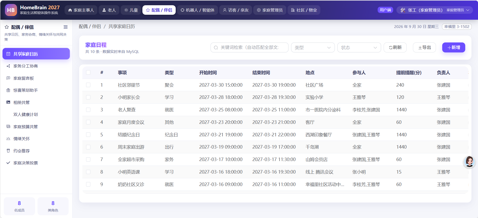Click the gift icon of 惊喜策划助手

tap(8, 90)
